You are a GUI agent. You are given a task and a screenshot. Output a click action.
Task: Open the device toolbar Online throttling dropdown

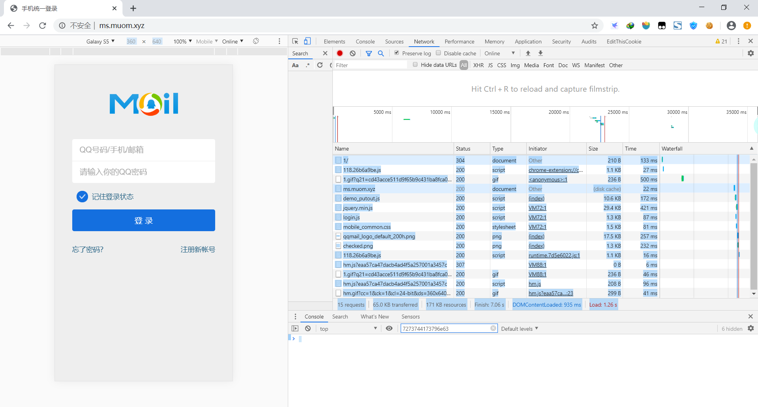[233, 41]
